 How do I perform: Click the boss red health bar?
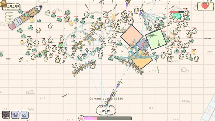click(177, 12)
